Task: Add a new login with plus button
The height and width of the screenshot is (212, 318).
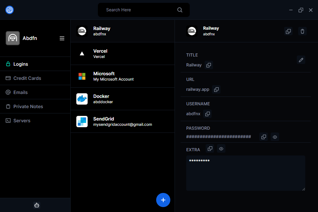Action: coord(163,200)
